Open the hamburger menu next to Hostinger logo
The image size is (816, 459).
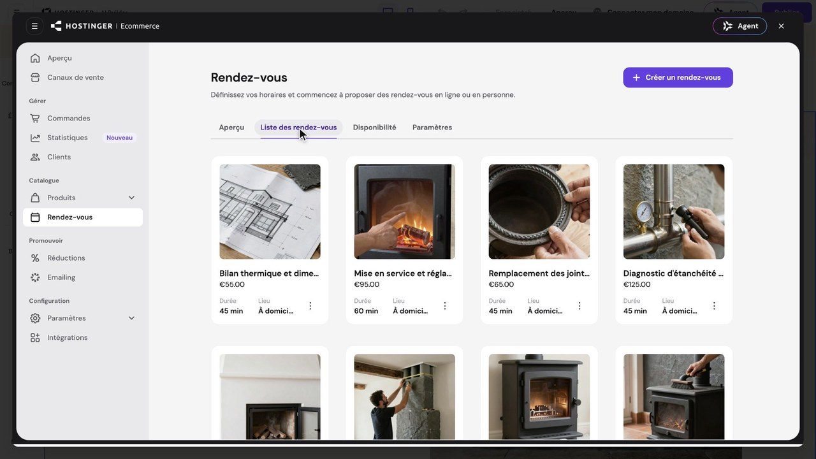point(34,26)
